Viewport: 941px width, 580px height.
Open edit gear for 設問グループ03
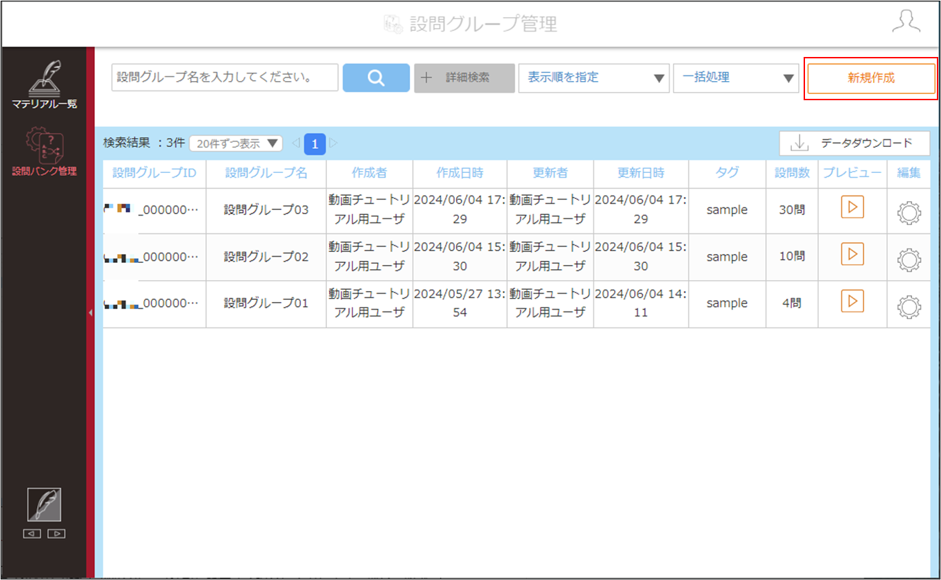click(909, 212)
